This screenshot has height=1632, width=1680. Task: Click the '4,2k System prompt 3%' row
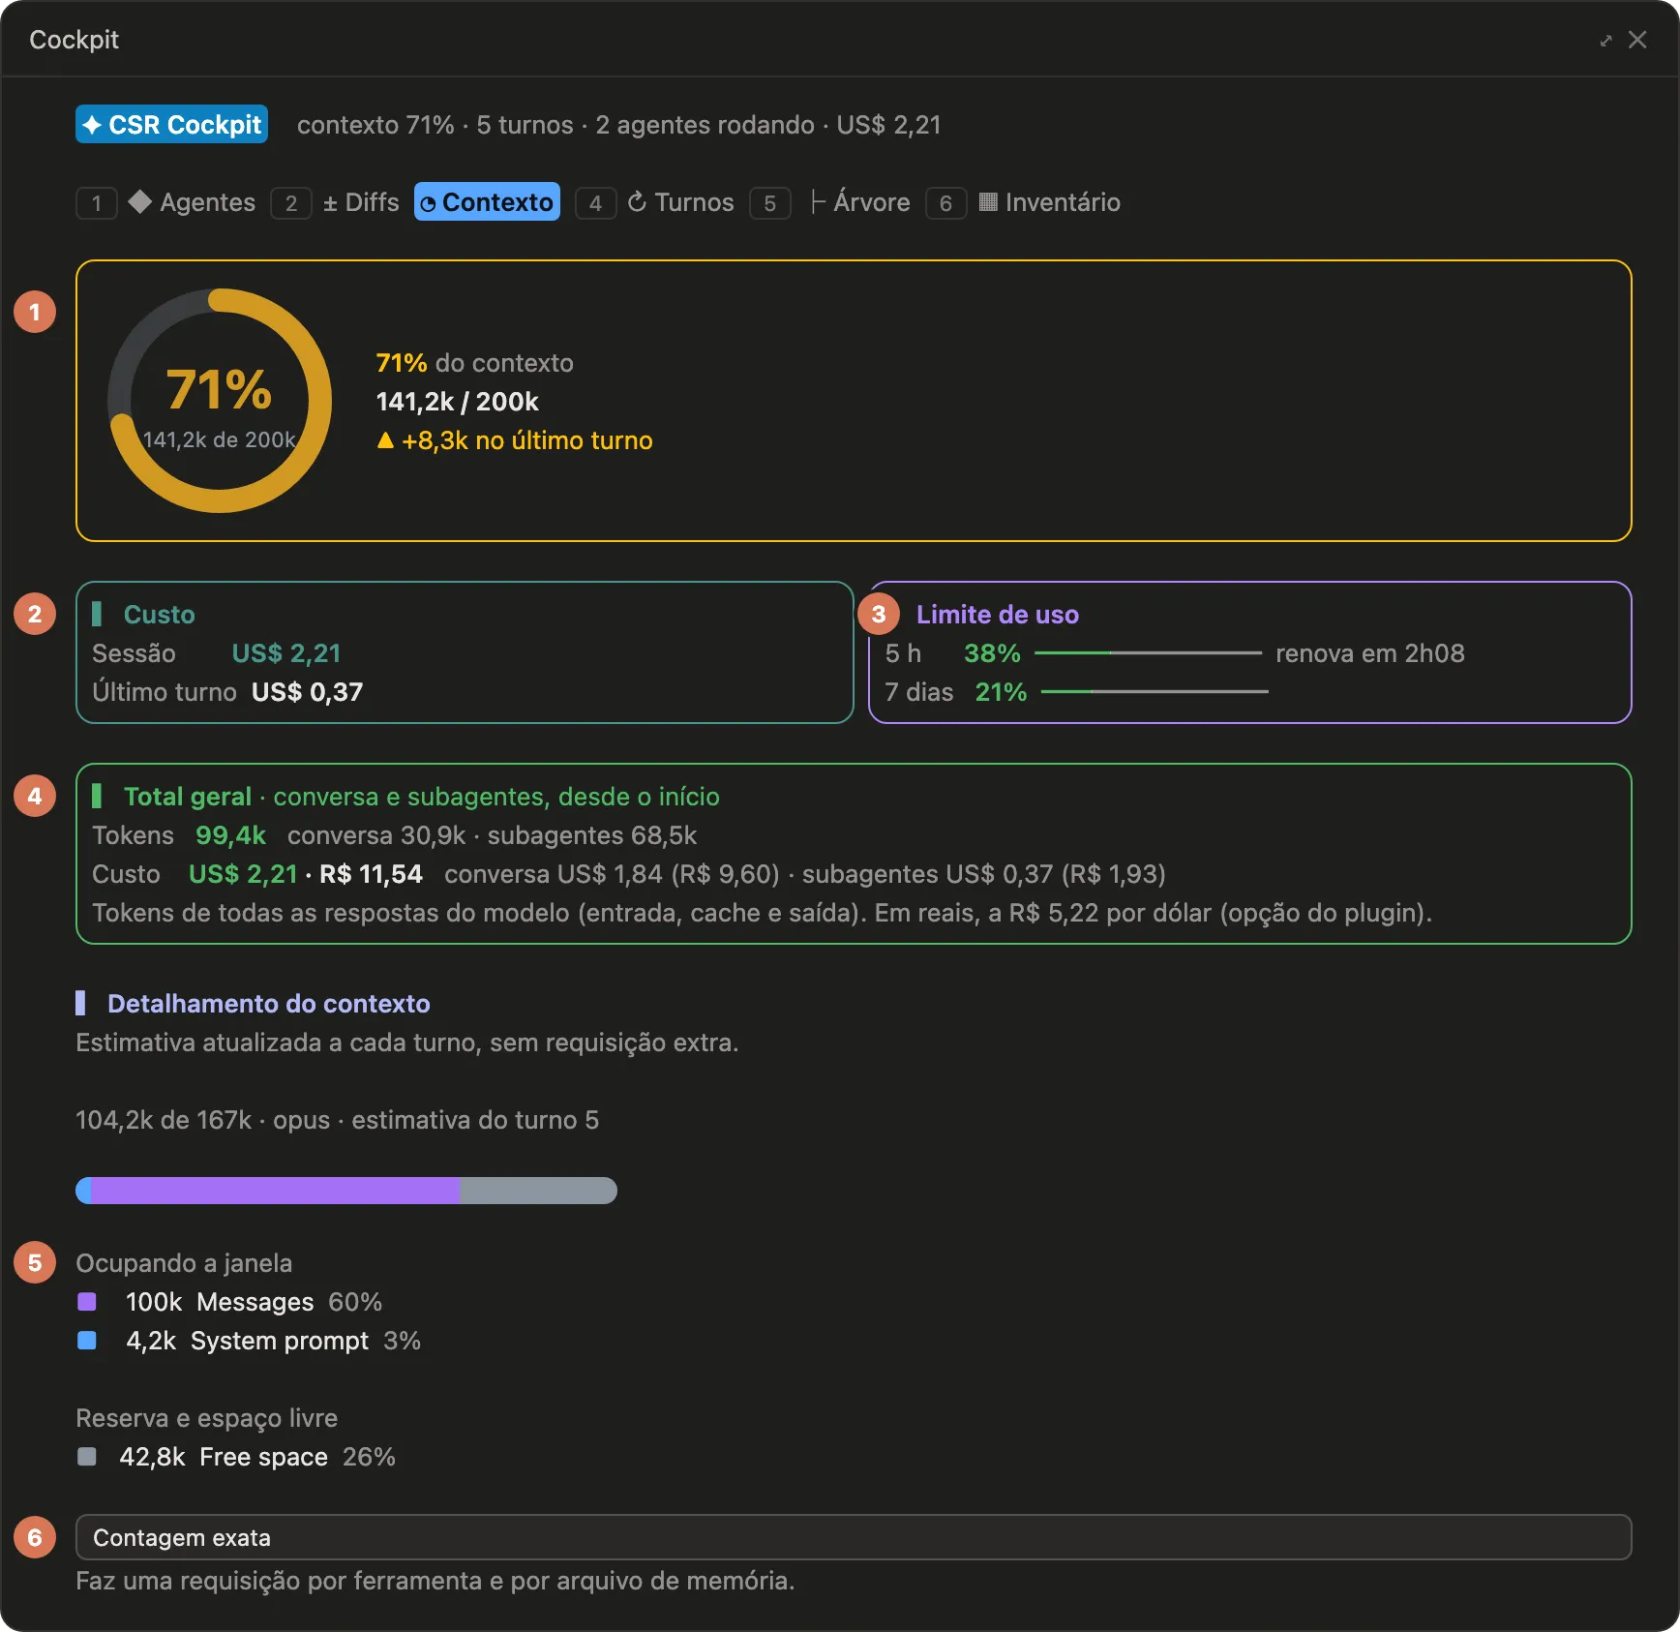click(x=249, y=1341)
